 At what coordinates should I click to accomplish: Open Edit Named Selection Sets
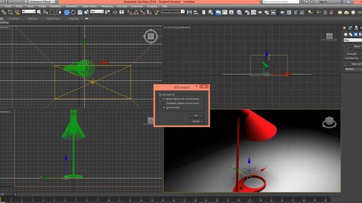[157, 12]
